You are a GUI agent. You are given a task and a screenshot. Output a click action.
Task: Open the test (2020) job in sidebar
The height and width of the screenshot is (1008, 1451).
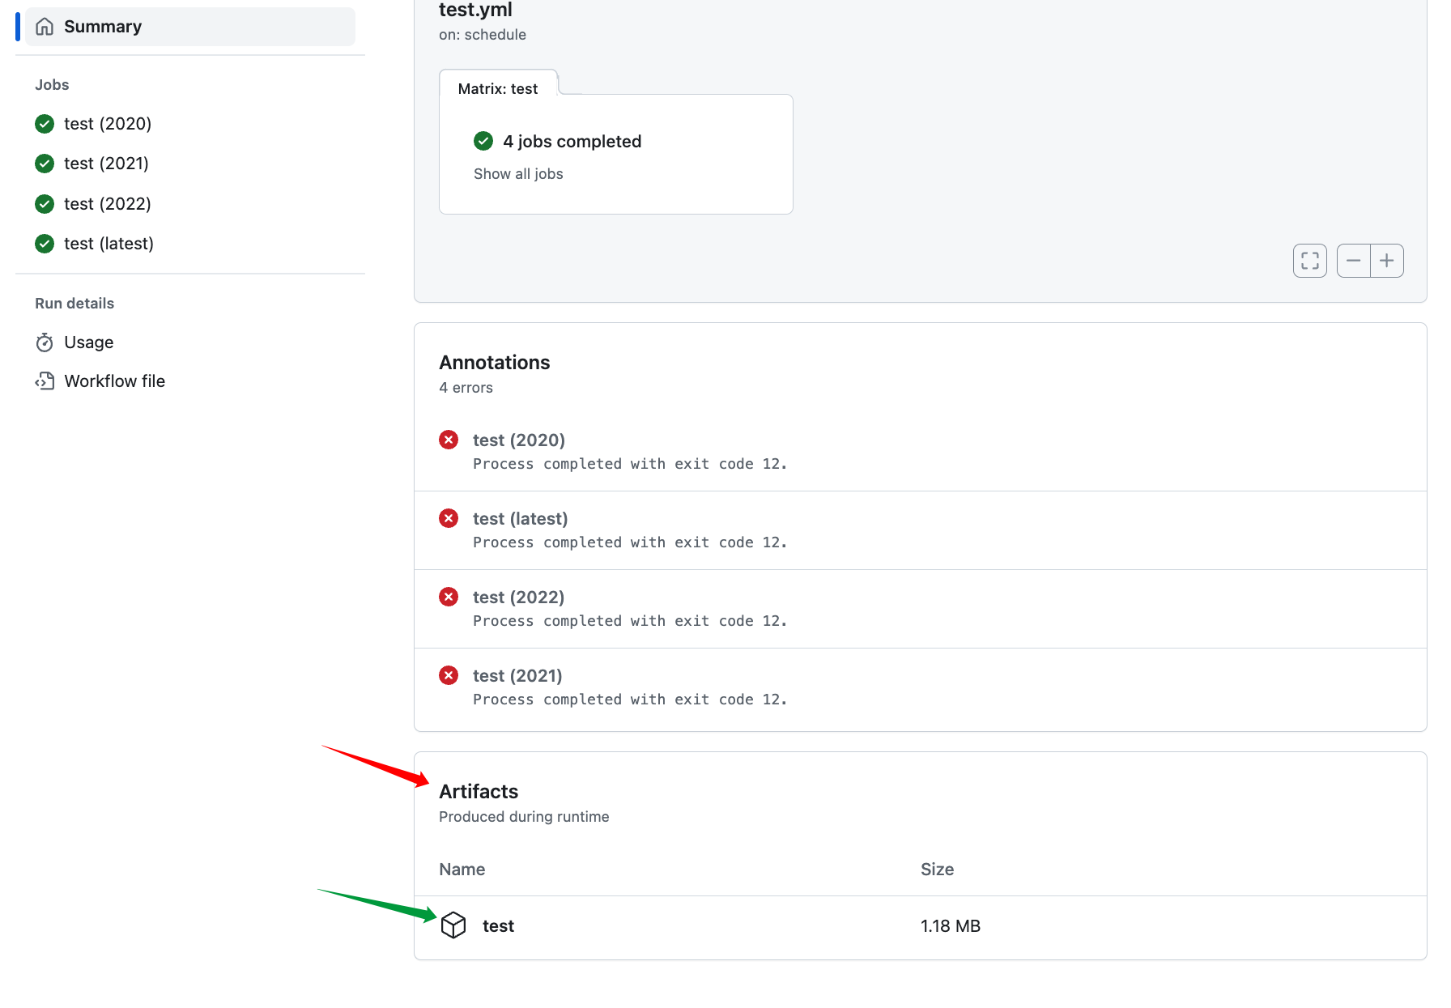click(108, 124)
